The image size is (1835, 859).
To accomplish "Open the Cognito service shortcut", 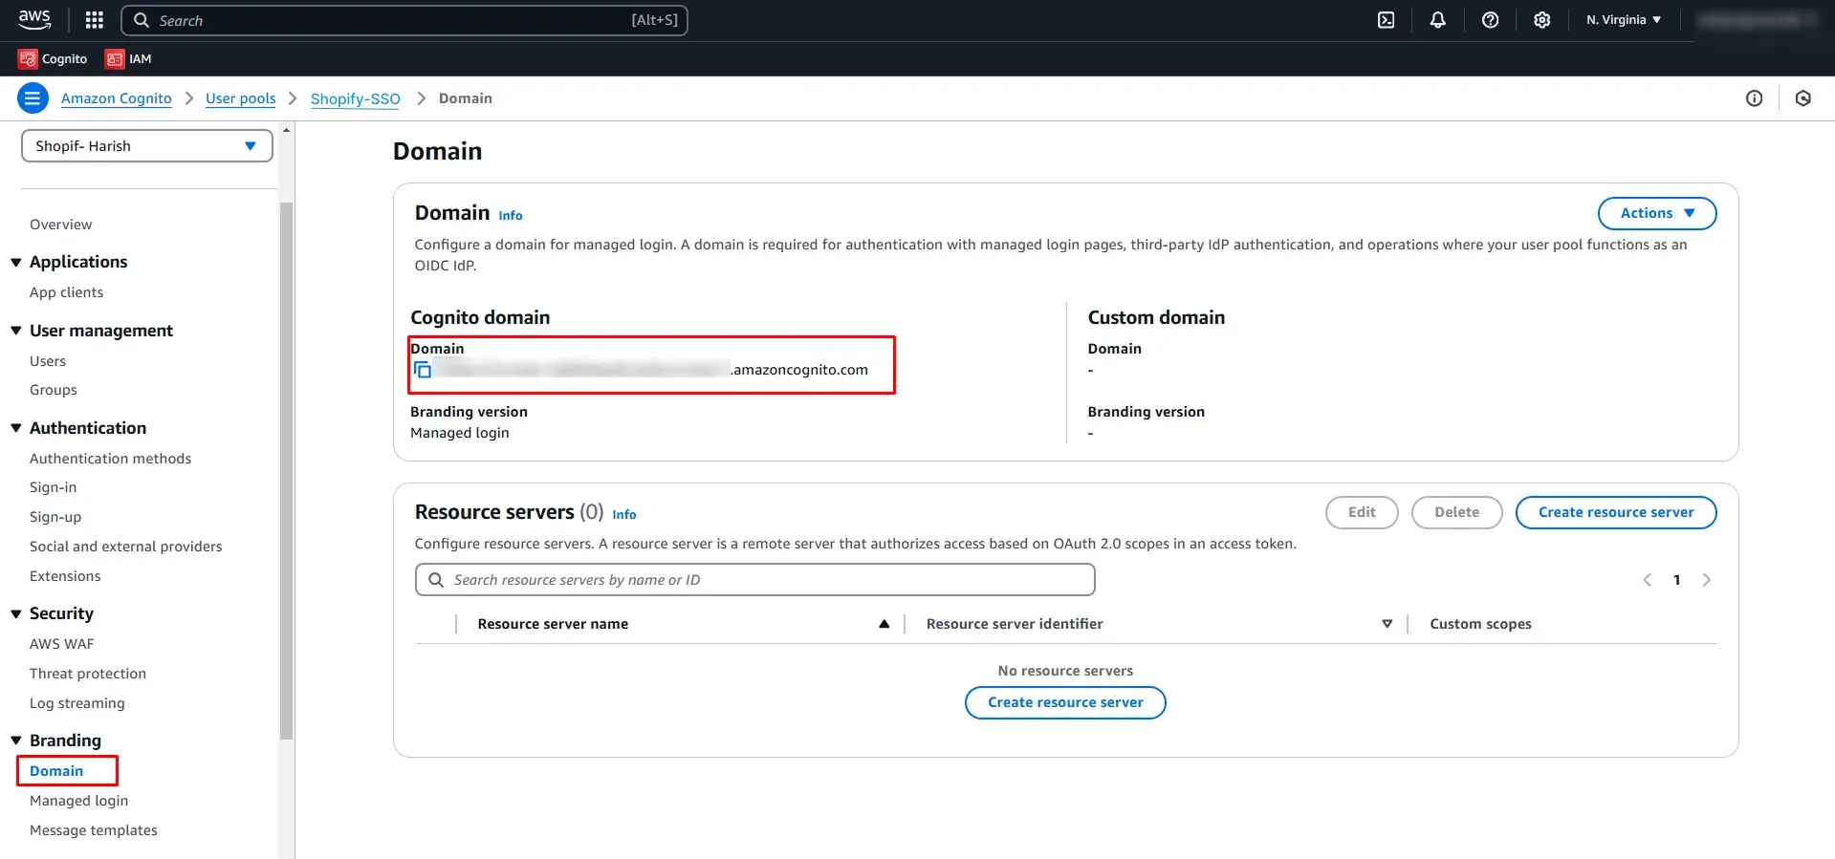I will pyautogui.click(x=54, y=59).
